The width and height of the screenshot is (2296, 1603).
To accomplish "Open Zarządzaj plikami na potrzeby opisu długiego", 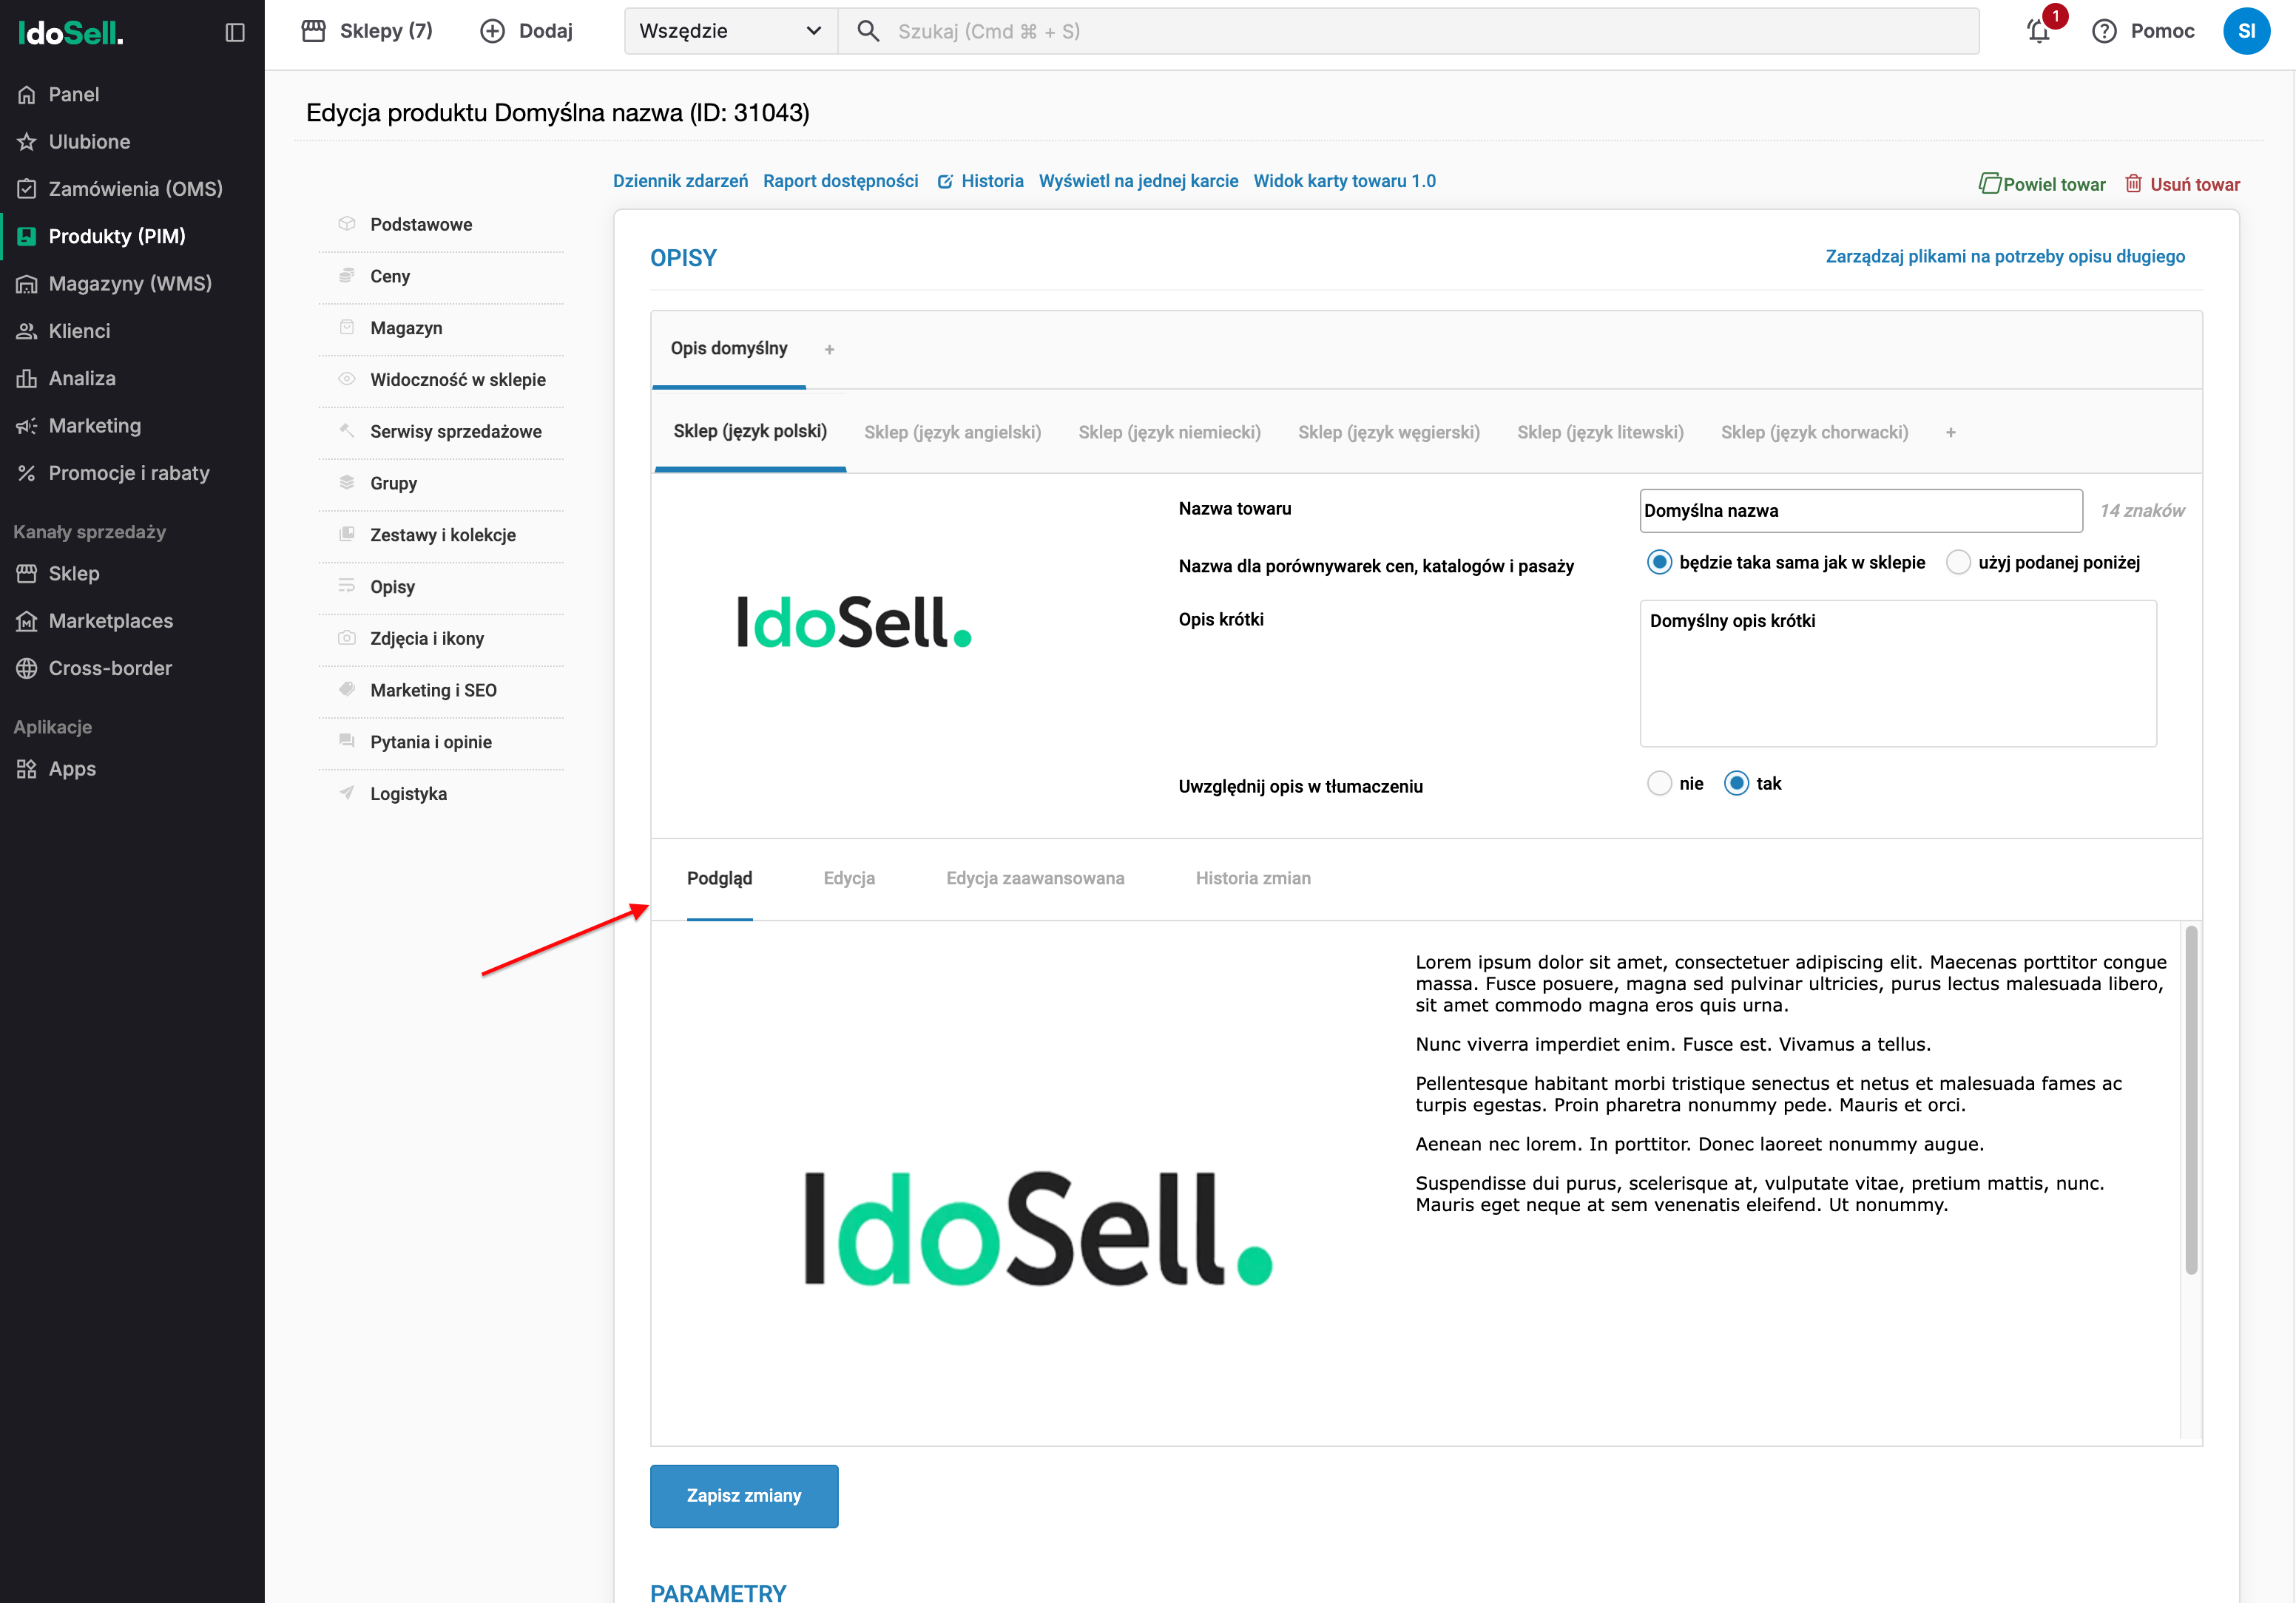I will tap(2005, 257).
